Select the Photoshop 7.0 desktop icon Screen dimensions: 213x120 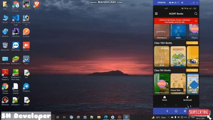tap(26, 20)
